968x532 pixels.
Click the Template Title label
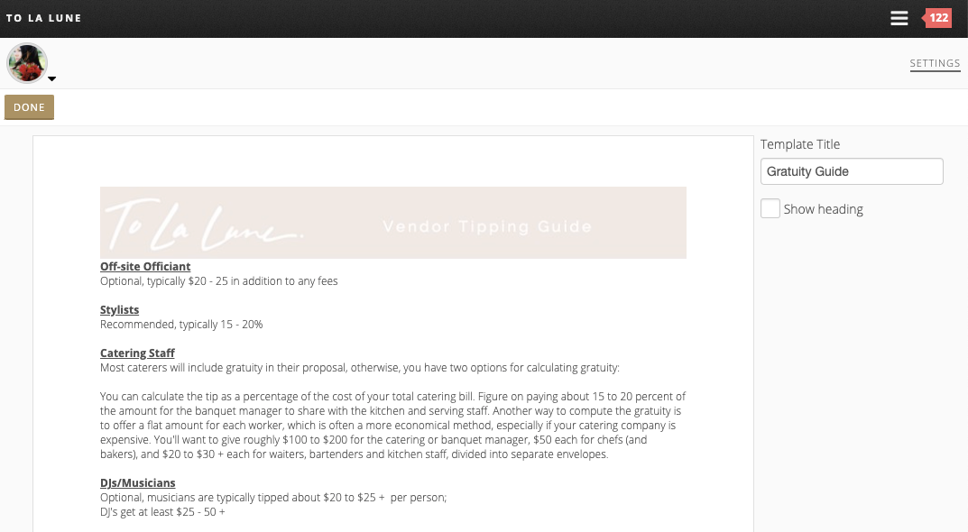click(799, 144)
